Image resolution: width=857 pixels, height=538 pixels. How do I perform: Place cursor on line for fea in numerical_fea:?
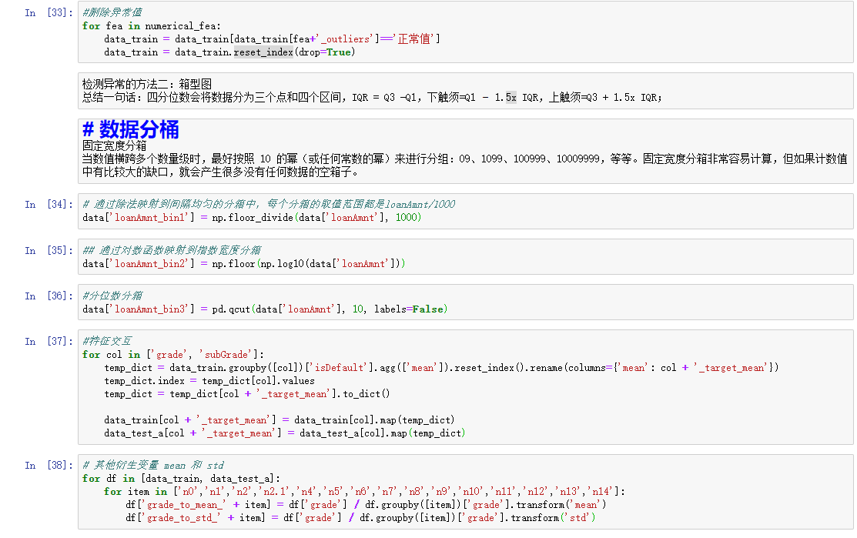click(x=154, y=25)
